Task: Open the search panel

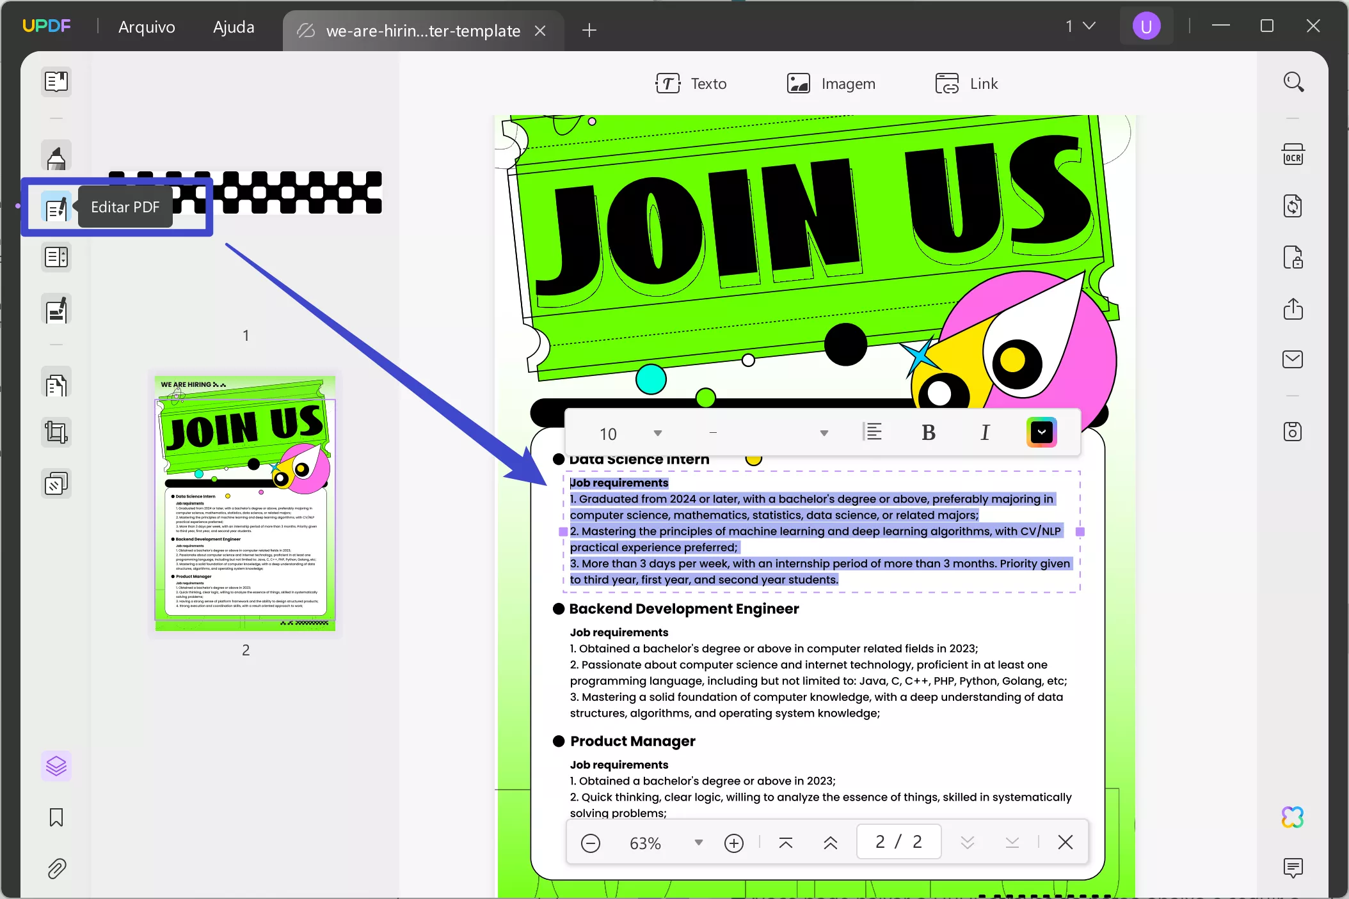Action: coord(1293,82)
